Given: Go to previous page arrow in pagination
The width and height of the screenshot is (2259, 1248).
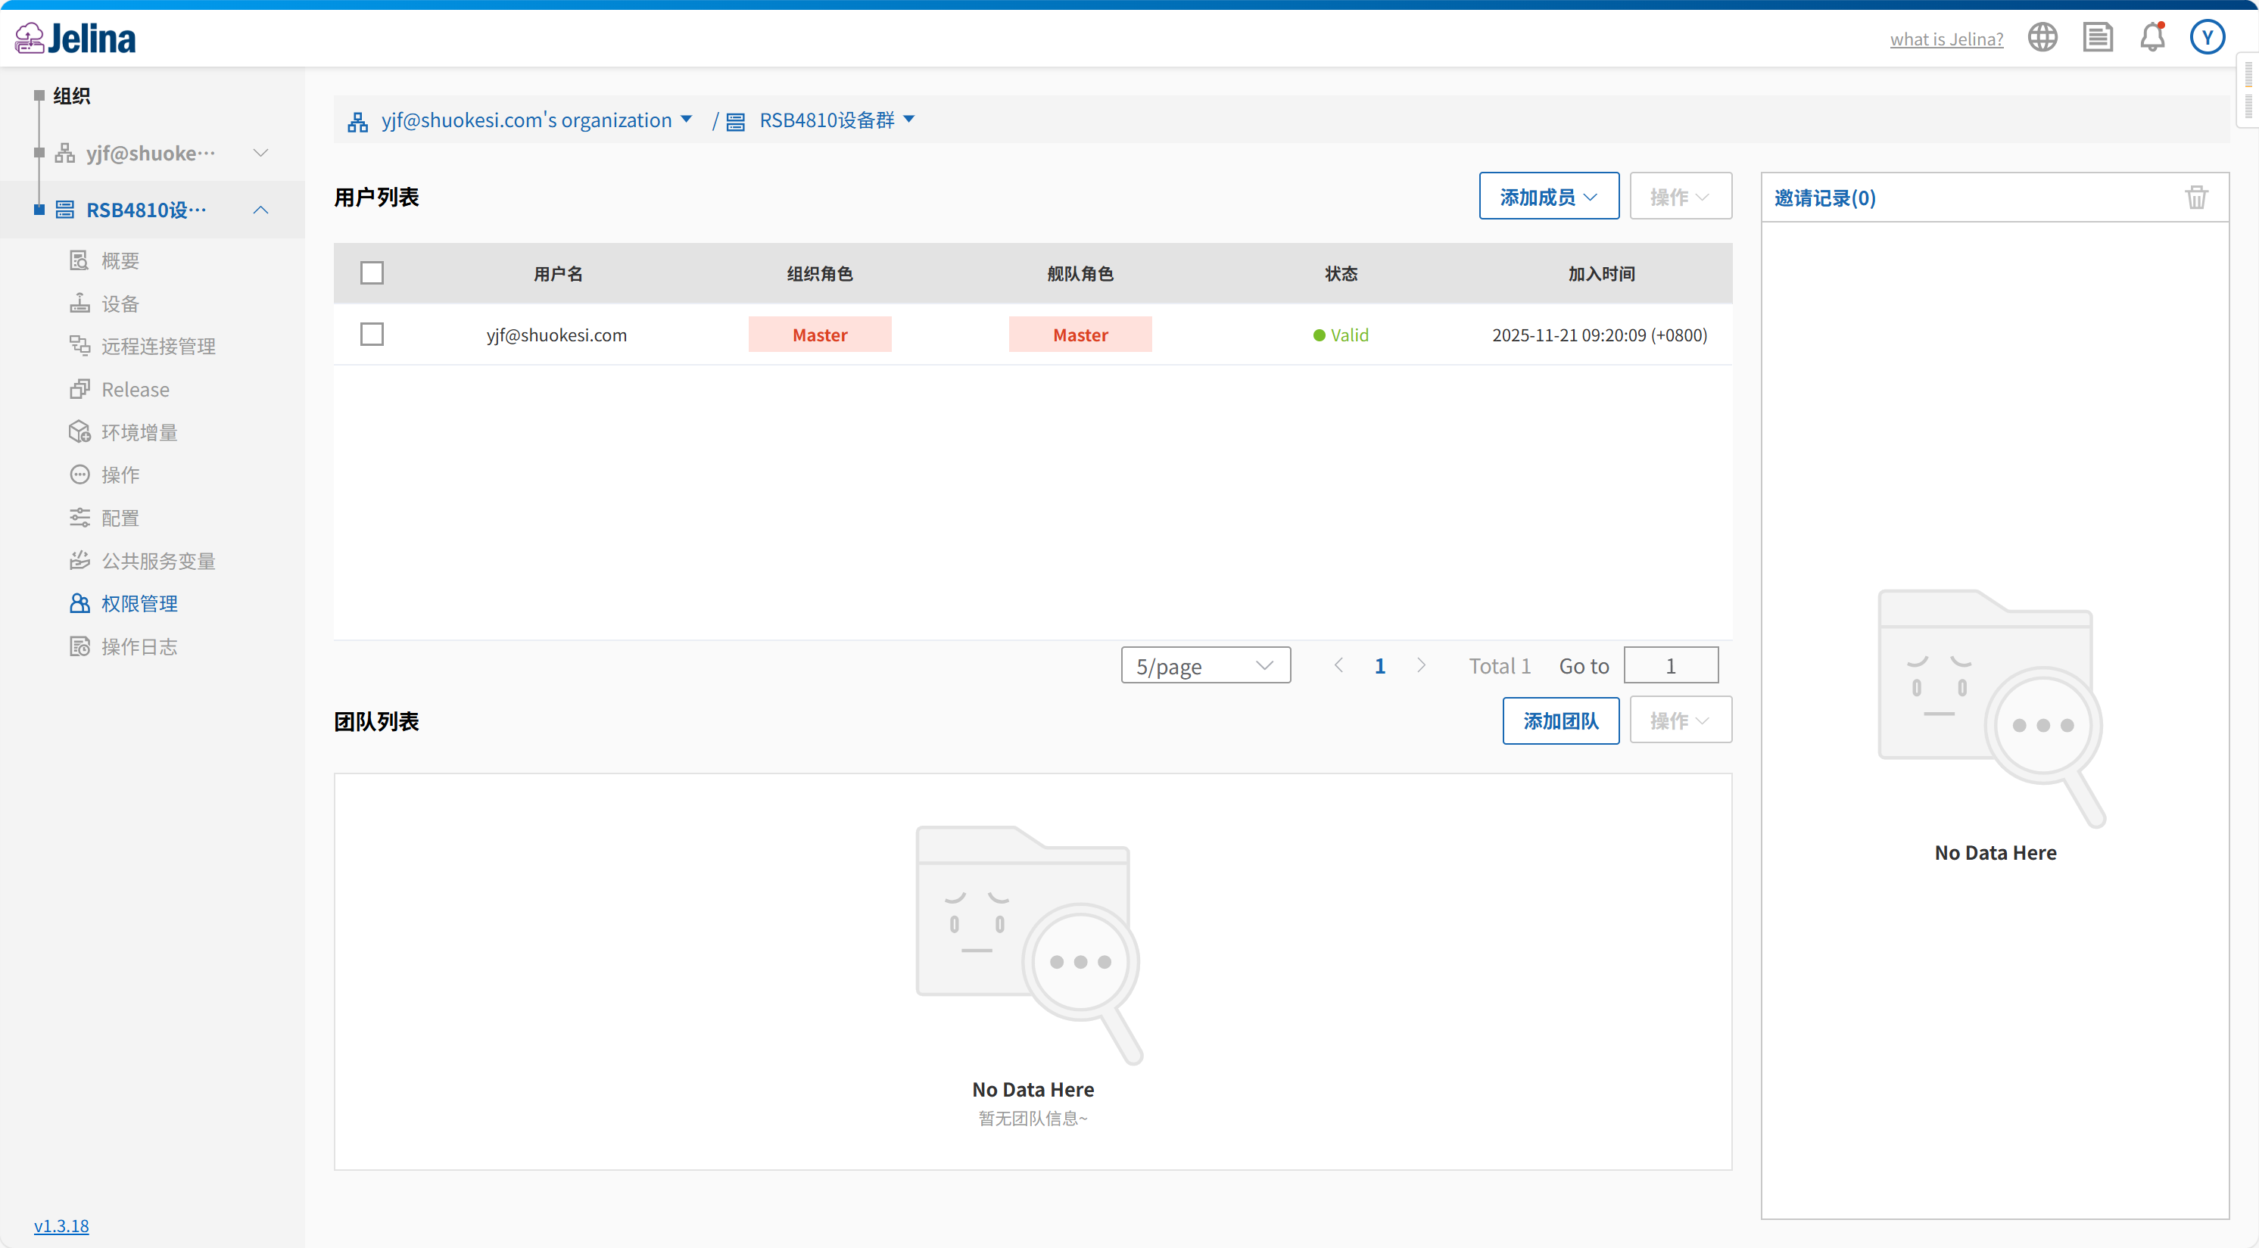Looking at the screenshot, I should (x=1338, y=665).
